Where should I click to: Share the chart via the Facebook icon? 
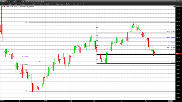tap(44, 1)
